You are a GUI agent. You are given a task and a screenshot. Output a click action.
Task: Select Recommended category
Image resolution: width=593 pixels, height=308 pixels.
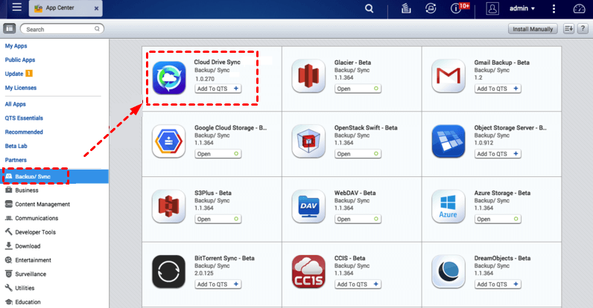click(x=24, y=132)
